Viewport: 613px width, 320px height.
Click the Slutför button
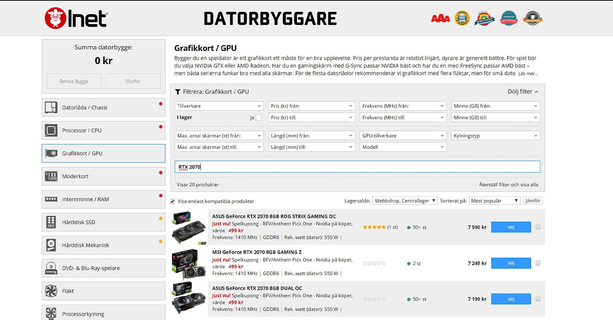click(x=133, y=81)
